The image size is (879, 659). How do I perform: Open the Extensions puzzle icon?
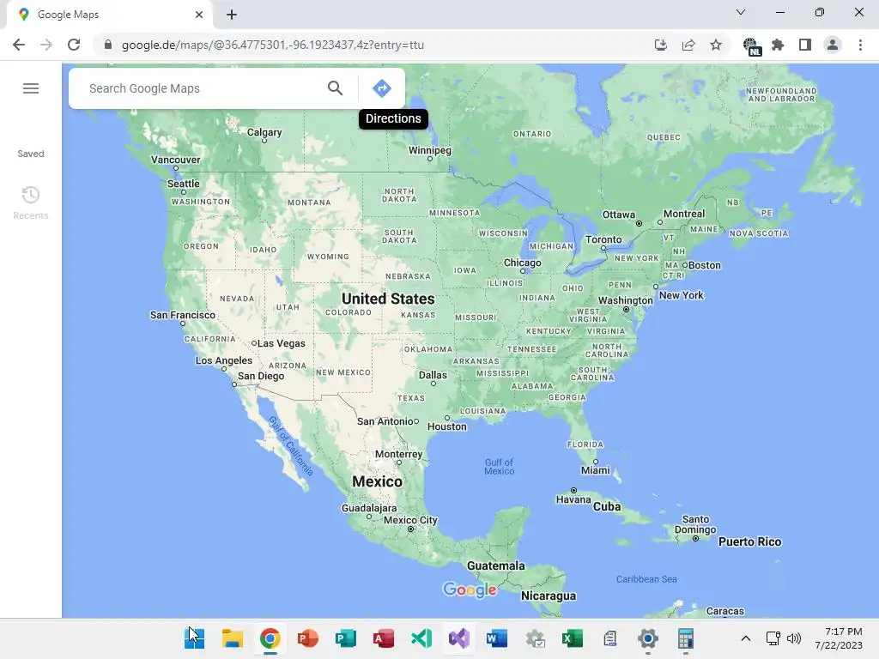[x=778, y=45]
